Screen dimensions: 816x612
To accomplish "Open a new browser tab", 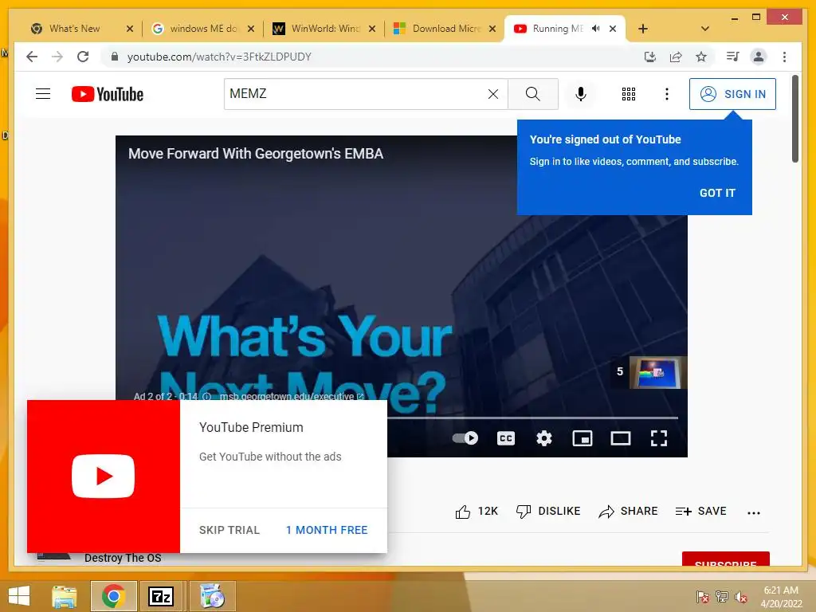I will [x=643, y=29].
